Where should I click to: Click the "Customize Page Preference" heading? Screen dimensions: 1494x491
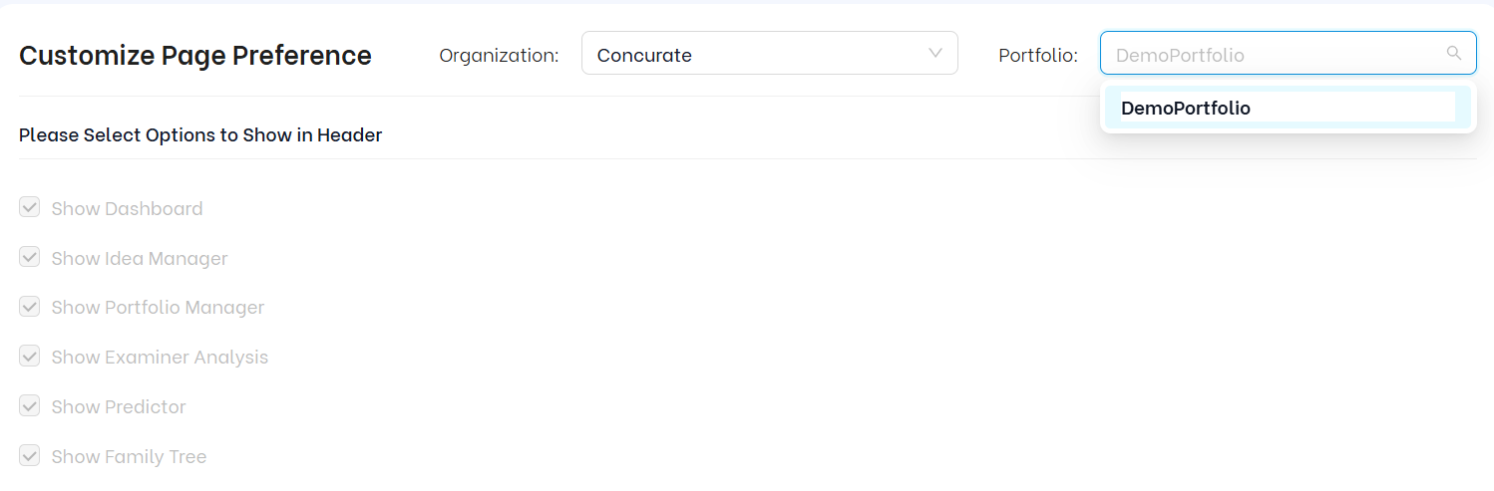click(195, 56)
